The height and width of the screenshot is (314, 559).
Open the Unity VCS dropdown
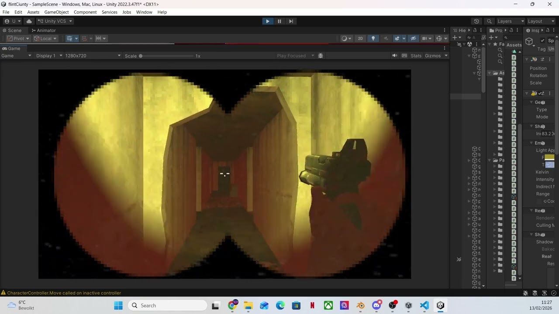point(55,21)
